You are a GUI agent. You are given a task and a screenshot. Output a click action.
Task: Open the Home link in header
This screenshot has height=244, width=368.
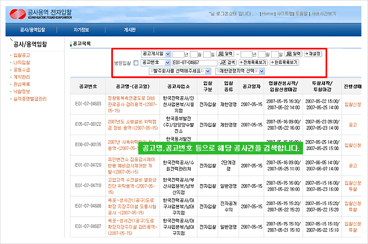coord(268,14)
